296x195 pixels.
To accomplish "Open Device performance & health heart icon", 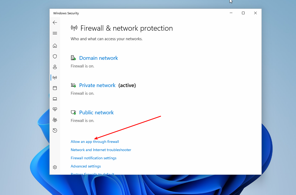I will point(55,109).
